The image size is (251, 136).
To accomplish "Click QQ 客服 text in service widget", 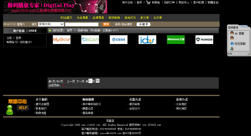I will click(x=240, y=33).
